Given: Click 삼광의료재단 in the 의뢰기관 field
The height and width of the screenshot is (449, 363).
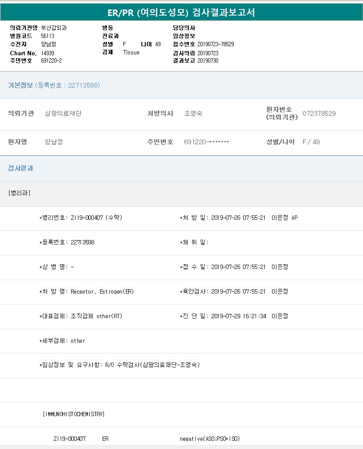Looking at the screenshot, I should click(x=63, y=114).
